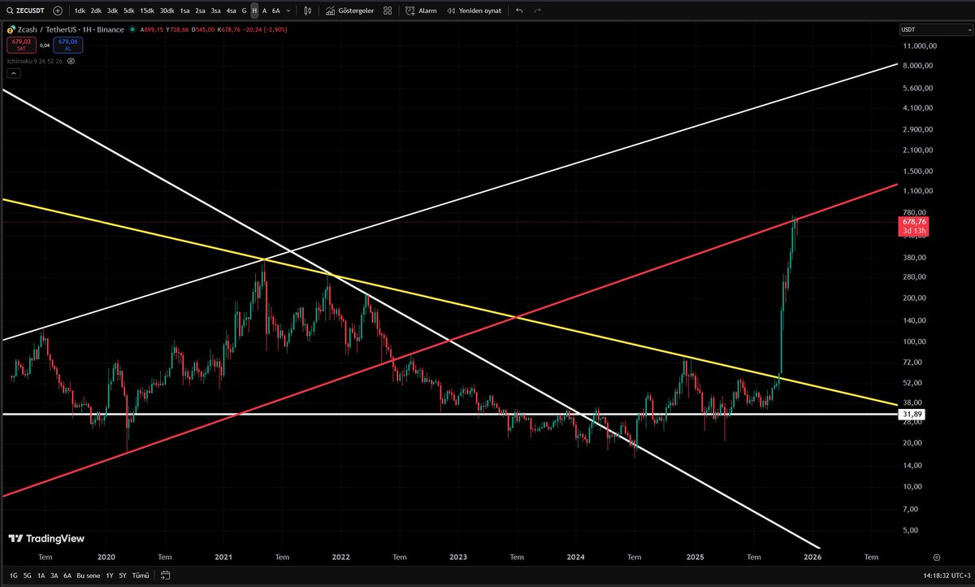
Task: Collapse the indicator legend arrow
Action: coord(13,74)
